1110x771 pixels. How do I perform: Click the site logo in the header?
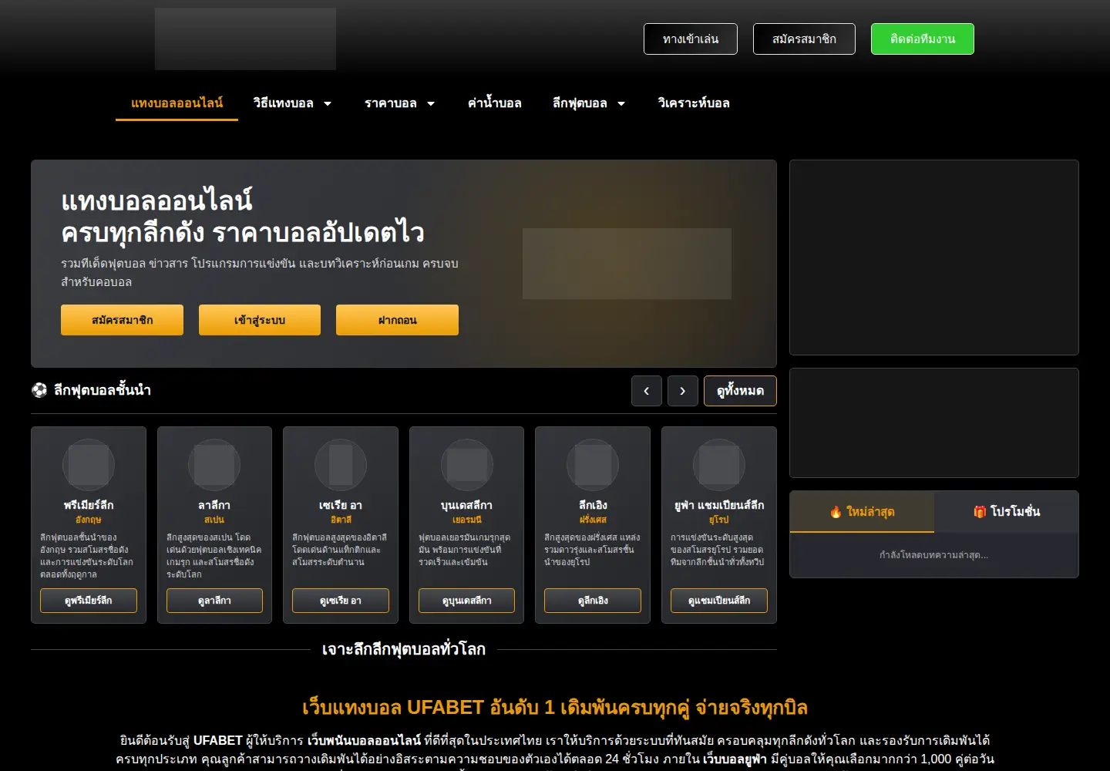[x=245, y=39]
